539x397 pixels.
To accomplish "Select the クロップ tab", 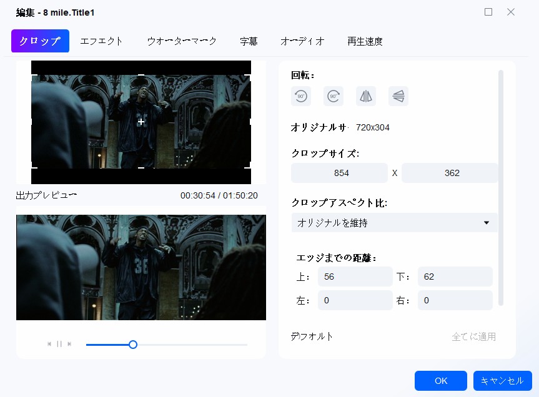I will (40, 41).
